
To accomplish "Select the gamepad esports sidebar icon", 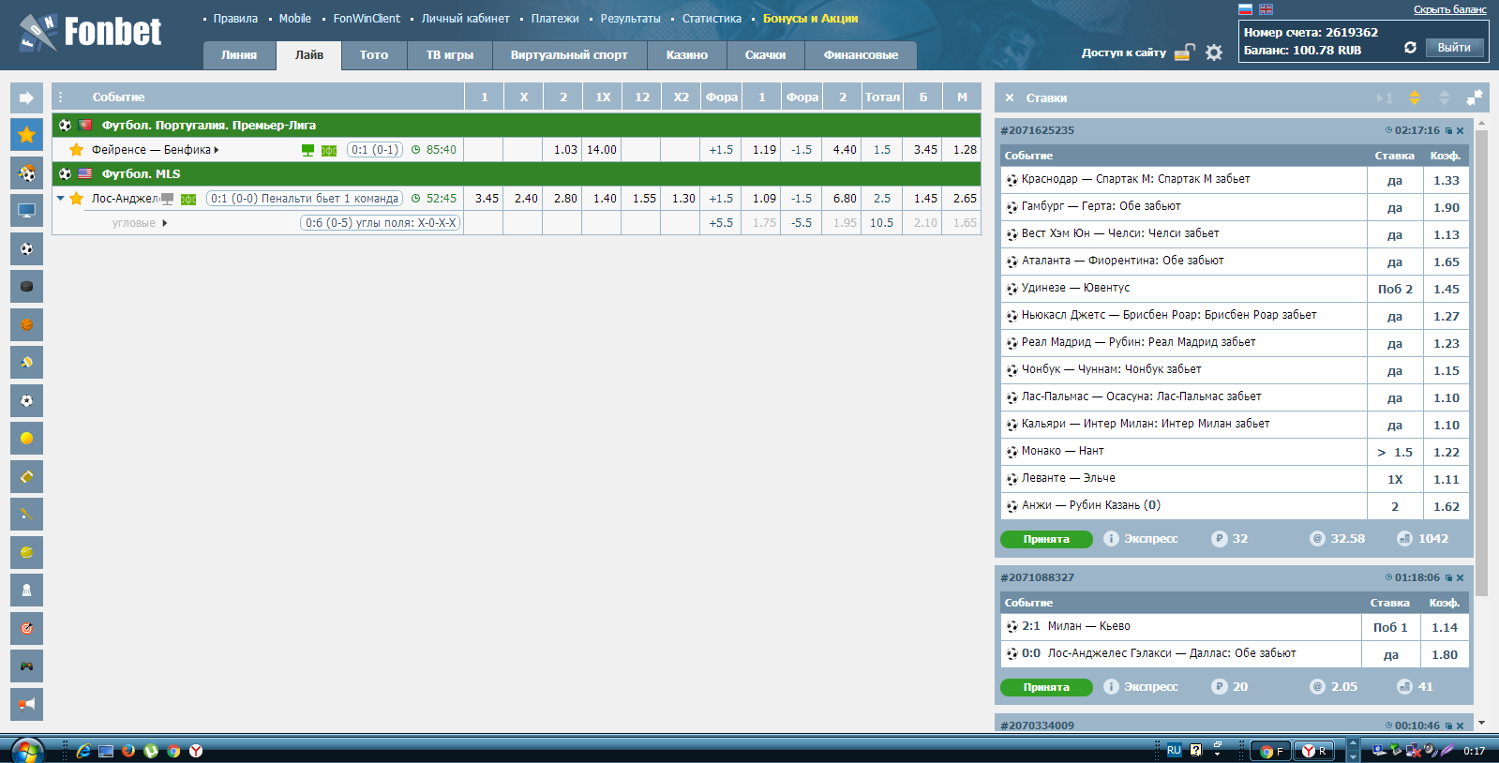I will (x=26, y=666).
